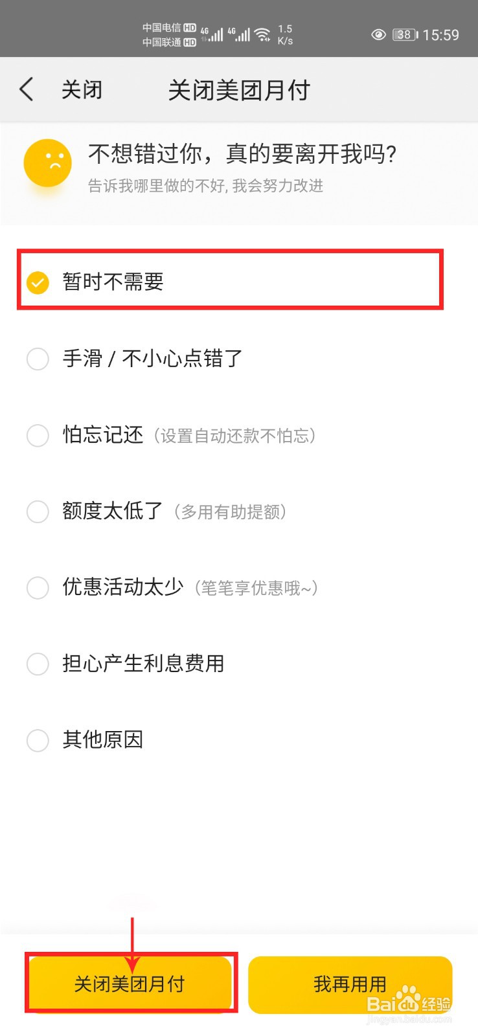Tap the page title 关闭美团月付
This screenshot has height=1036, width=478.
[239, 89]
